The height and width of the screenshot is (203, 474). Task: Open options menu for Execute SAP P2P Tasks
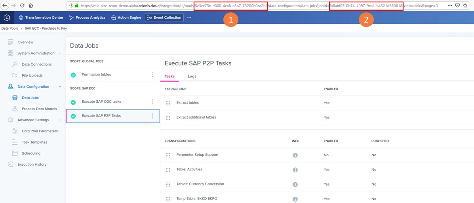[152, 116]
